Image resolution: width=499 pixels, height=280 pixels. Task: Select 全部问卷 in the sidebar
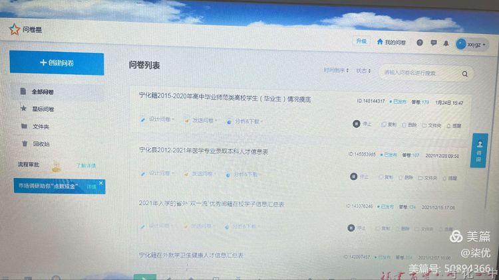[x=43, y=92]
